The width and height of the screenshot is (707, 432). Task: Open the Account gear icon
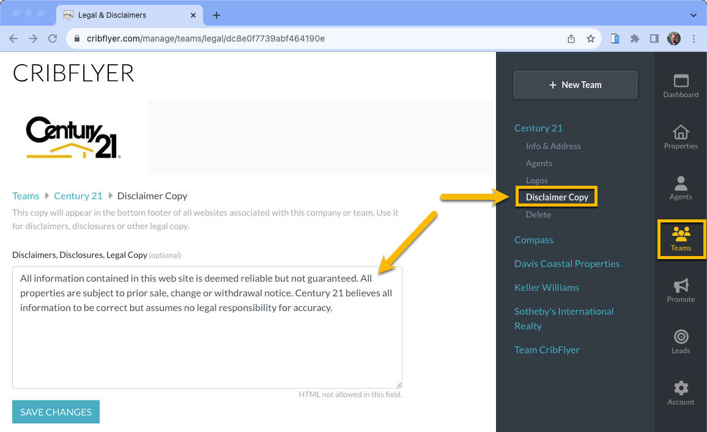click(x=681, y=393)
